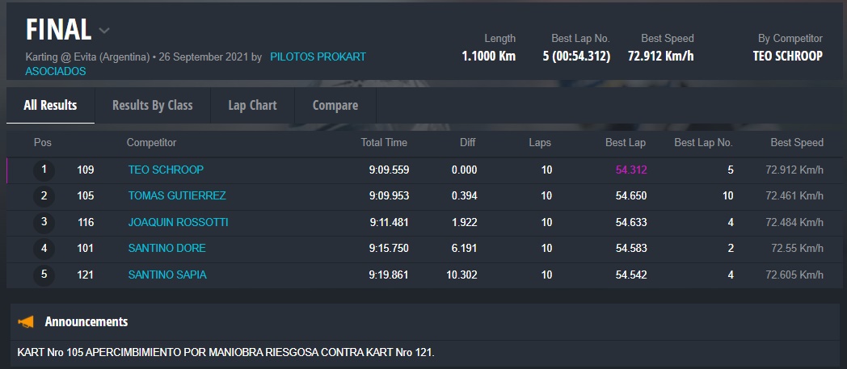Image resolution: width=847 pixels, height=369 pixels.
Task: Click position 2 circle badge
Action: 44,195
